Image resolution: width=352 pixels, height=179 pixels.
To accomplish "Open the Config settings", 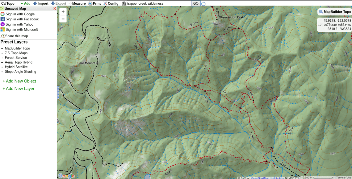I will pyautogui.click(x=111, y=3).
